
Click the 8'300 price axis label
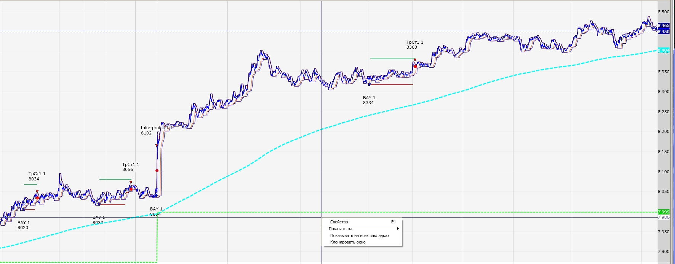click(663, 92)
